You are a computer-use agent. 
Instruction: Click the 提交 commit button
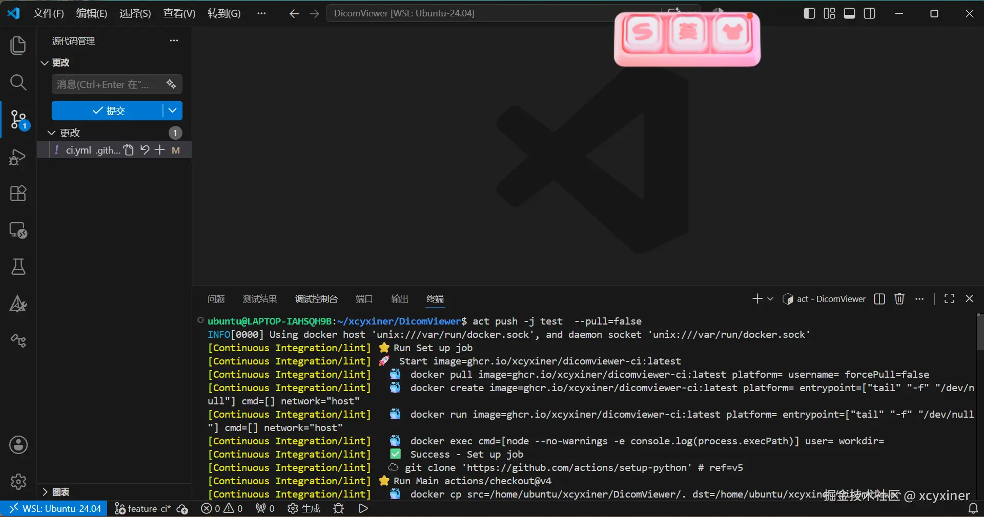[107, 111]
